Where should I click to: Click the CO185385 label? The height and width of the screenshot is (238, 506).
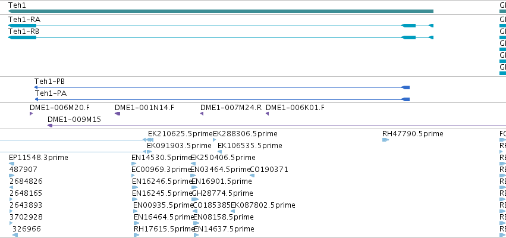pyautogui.click(x=212, y=205)
